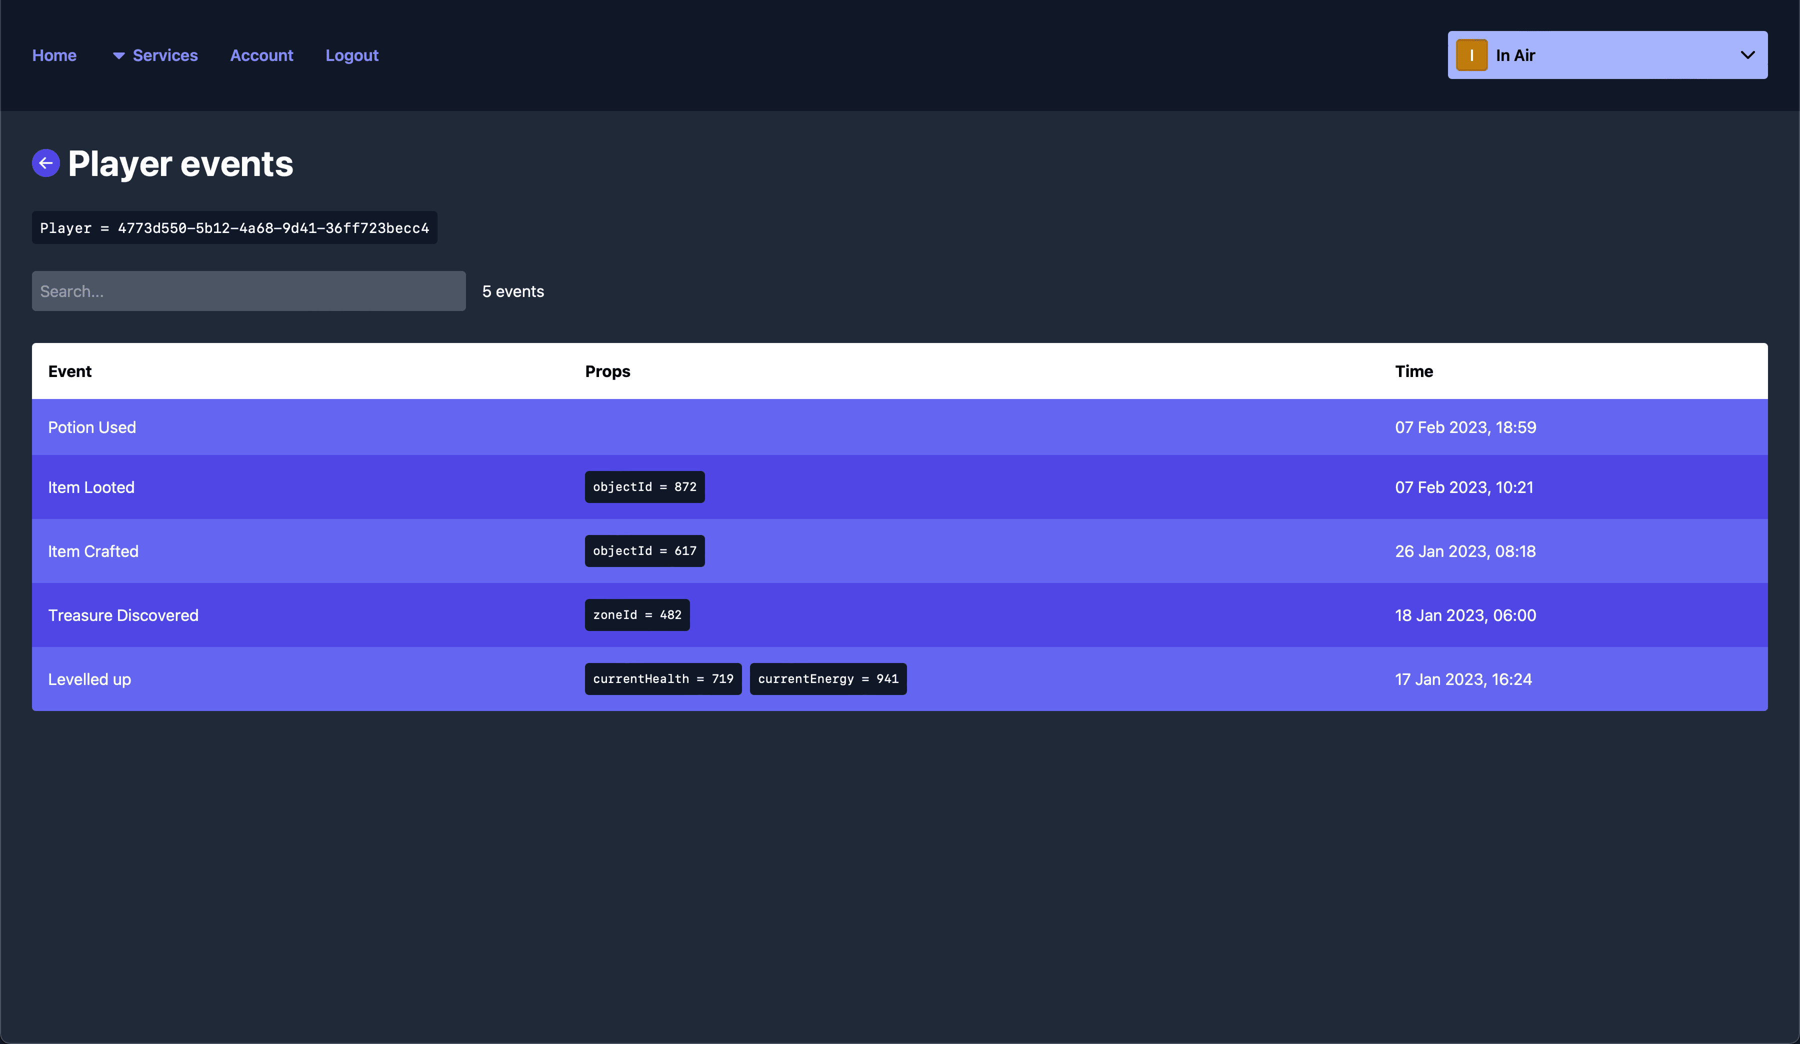
Task: Select the Treasure Discovered event name
Action: (123, 615)
